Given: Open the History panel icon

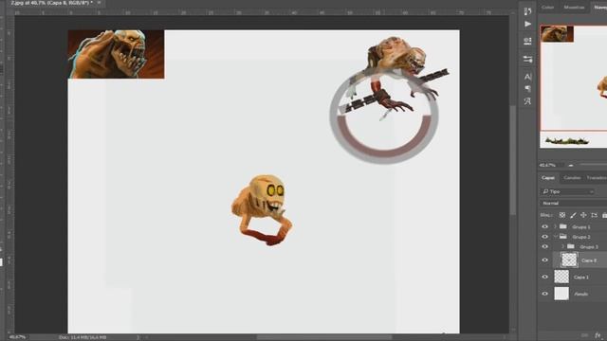Looking at the screenshot, I should [x=527, y=11].
